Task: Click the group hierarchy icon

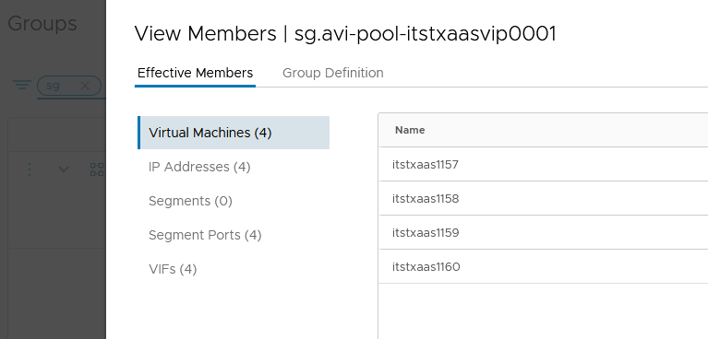Action: [97, 169]
